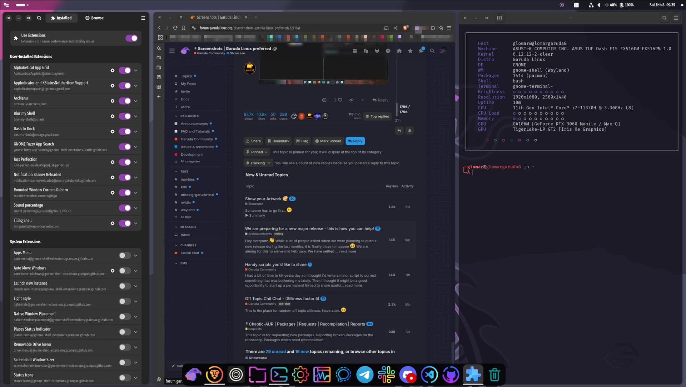The width and height of the screenshot is (686, 387).
Task: Click the forum home icon
Action: point(399,51)
